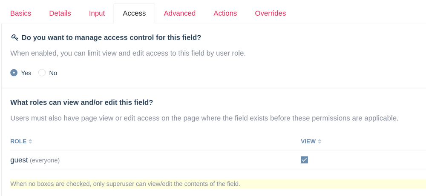
Task: Switch to the Basics tab
Action: point(21,13)
